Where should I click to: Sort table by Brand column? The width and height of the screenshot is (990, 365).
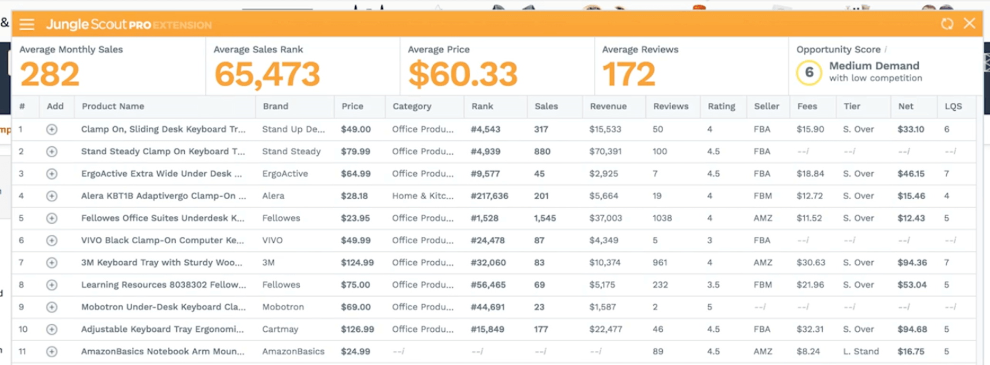coord(276,106)
